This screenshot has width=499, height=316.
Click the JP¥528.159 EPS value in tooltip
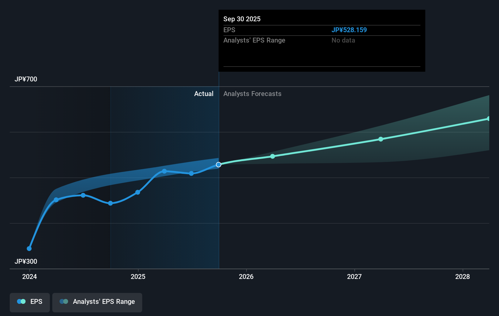coord(349,30)
